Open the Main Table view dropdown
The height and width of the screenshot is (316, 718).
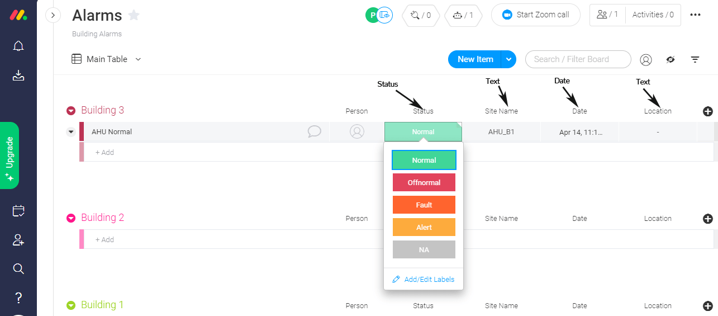click(x=138, y=59)
